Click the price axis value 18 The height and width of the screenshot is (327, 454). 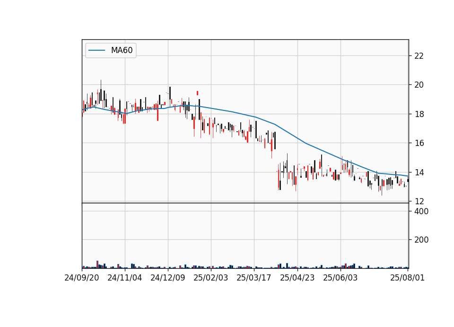(419, 114)
